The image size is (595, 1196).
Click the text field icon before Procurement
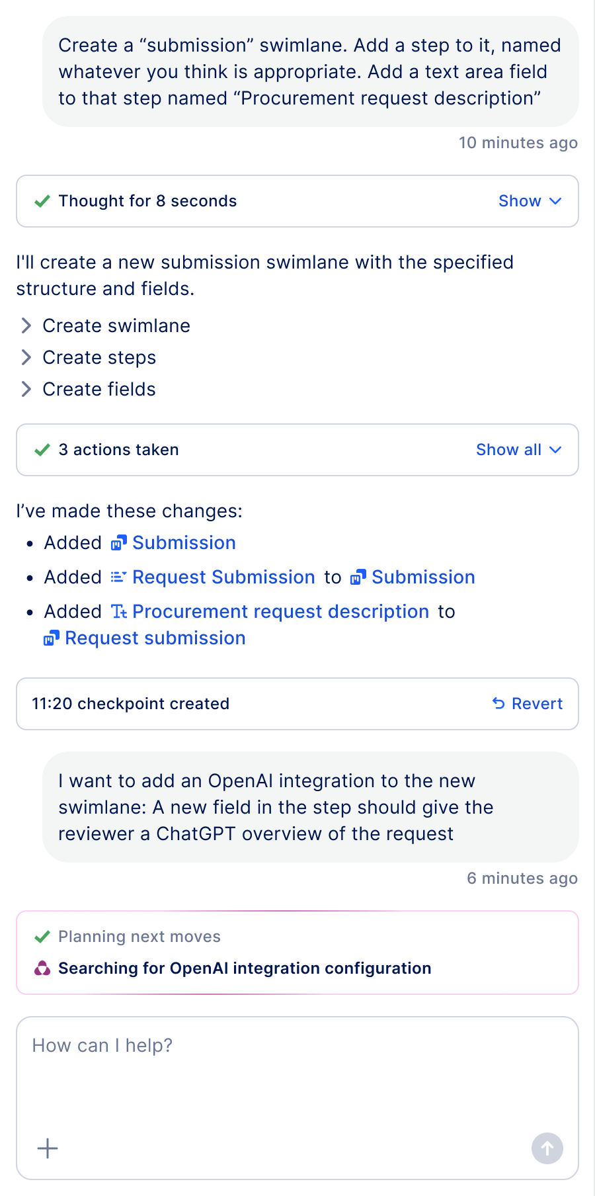tap(119, 612)
